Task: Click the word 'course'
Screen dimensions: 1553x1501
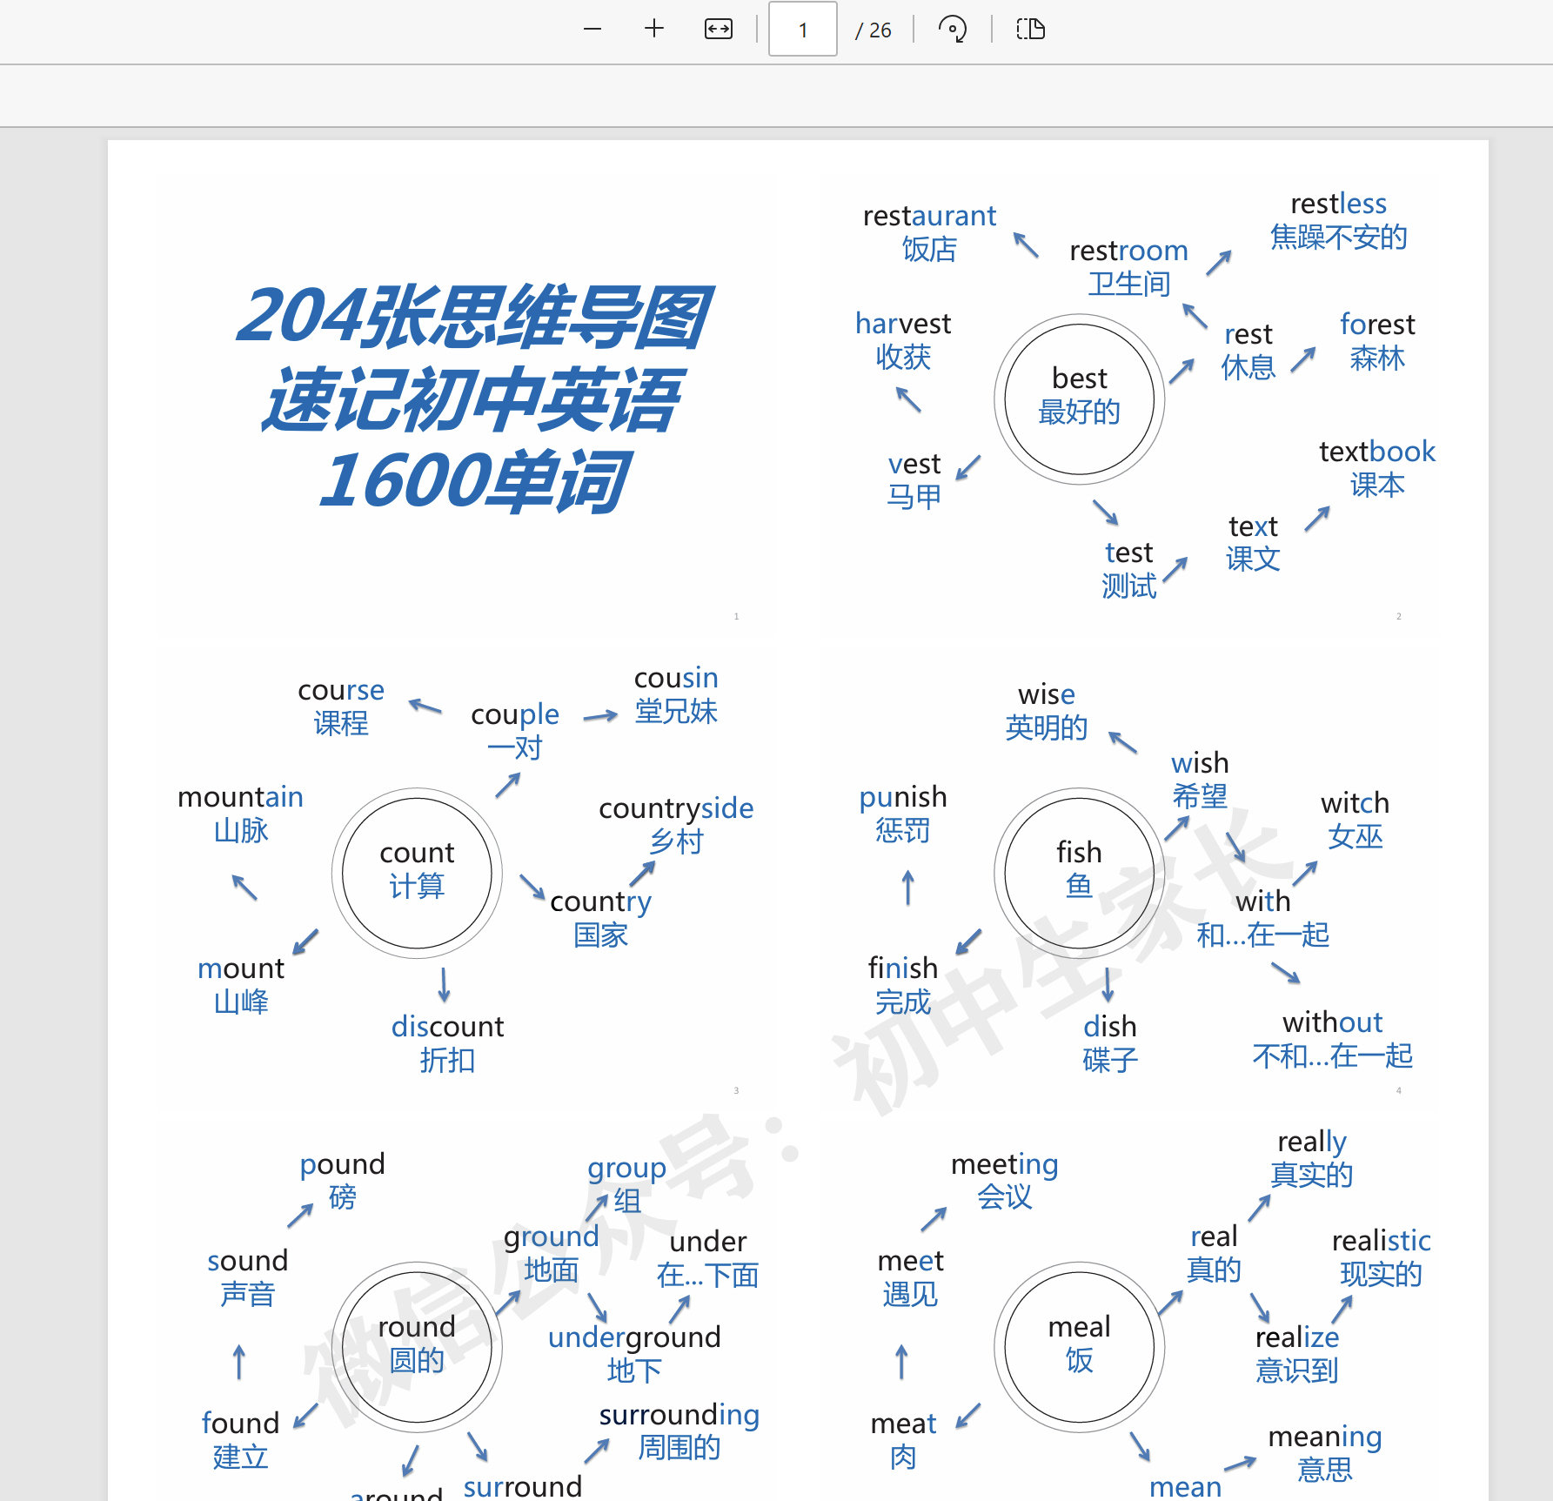Action: tap(341, 690)
